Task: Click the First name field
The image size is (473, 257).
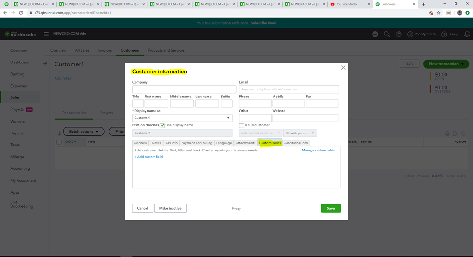Action: pos(156,104)
